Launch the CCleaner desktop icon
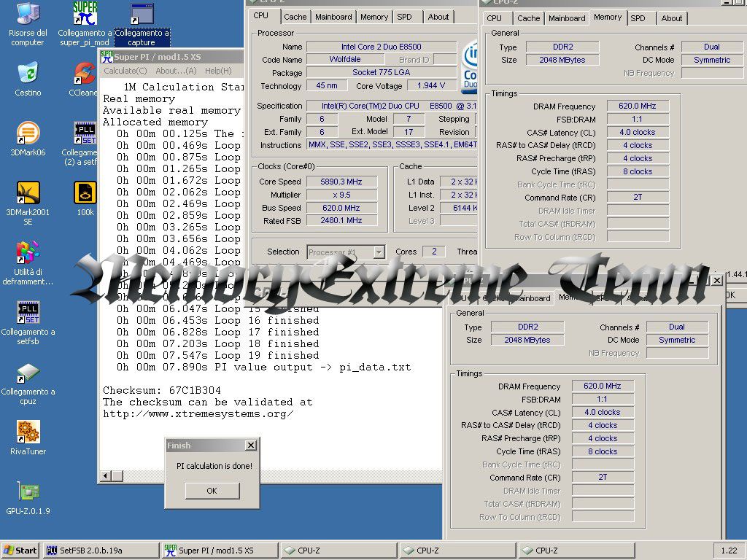Image resolution: width=747 pixels, height=560 pixels. [85, 74]
